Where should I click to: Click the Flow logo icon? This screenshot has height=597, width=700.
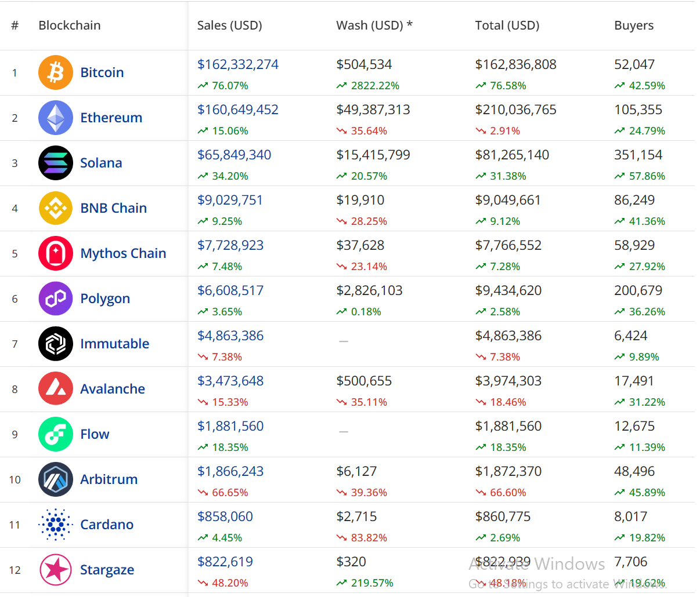[x=56, y=434]
